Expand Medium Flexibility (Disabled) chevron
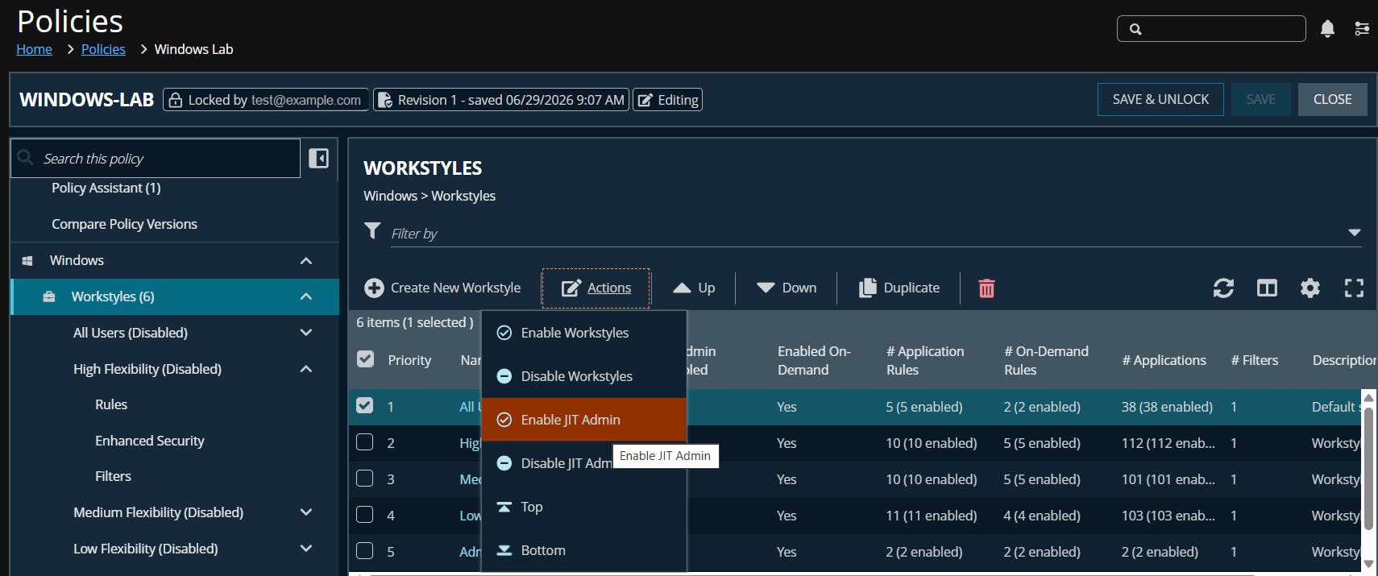 [306, 512]
